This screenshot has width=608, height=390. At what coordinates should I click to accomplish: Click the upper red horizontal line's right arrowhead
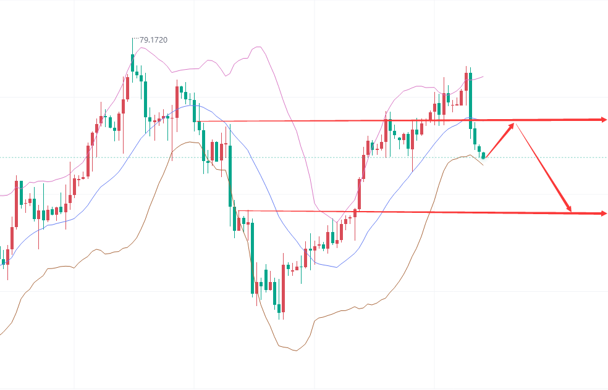(602, 119)
